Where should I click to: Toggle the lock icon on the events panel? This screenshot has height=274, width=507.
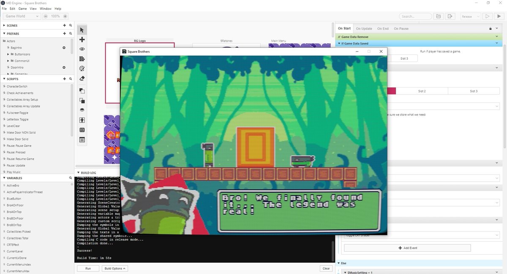(490, 28)
